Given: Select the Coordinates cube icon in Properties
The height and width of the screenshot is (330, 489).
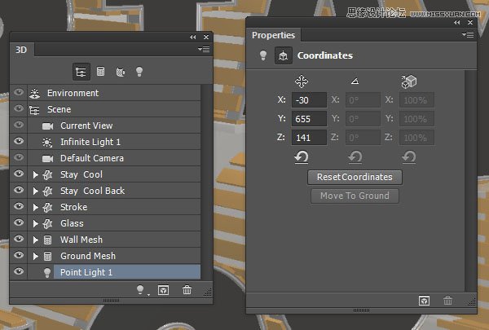Looking at the screenshot, I should click(x=283, y=55).
